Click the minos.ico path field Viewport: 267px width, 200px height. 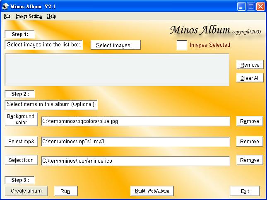point(135,161)
